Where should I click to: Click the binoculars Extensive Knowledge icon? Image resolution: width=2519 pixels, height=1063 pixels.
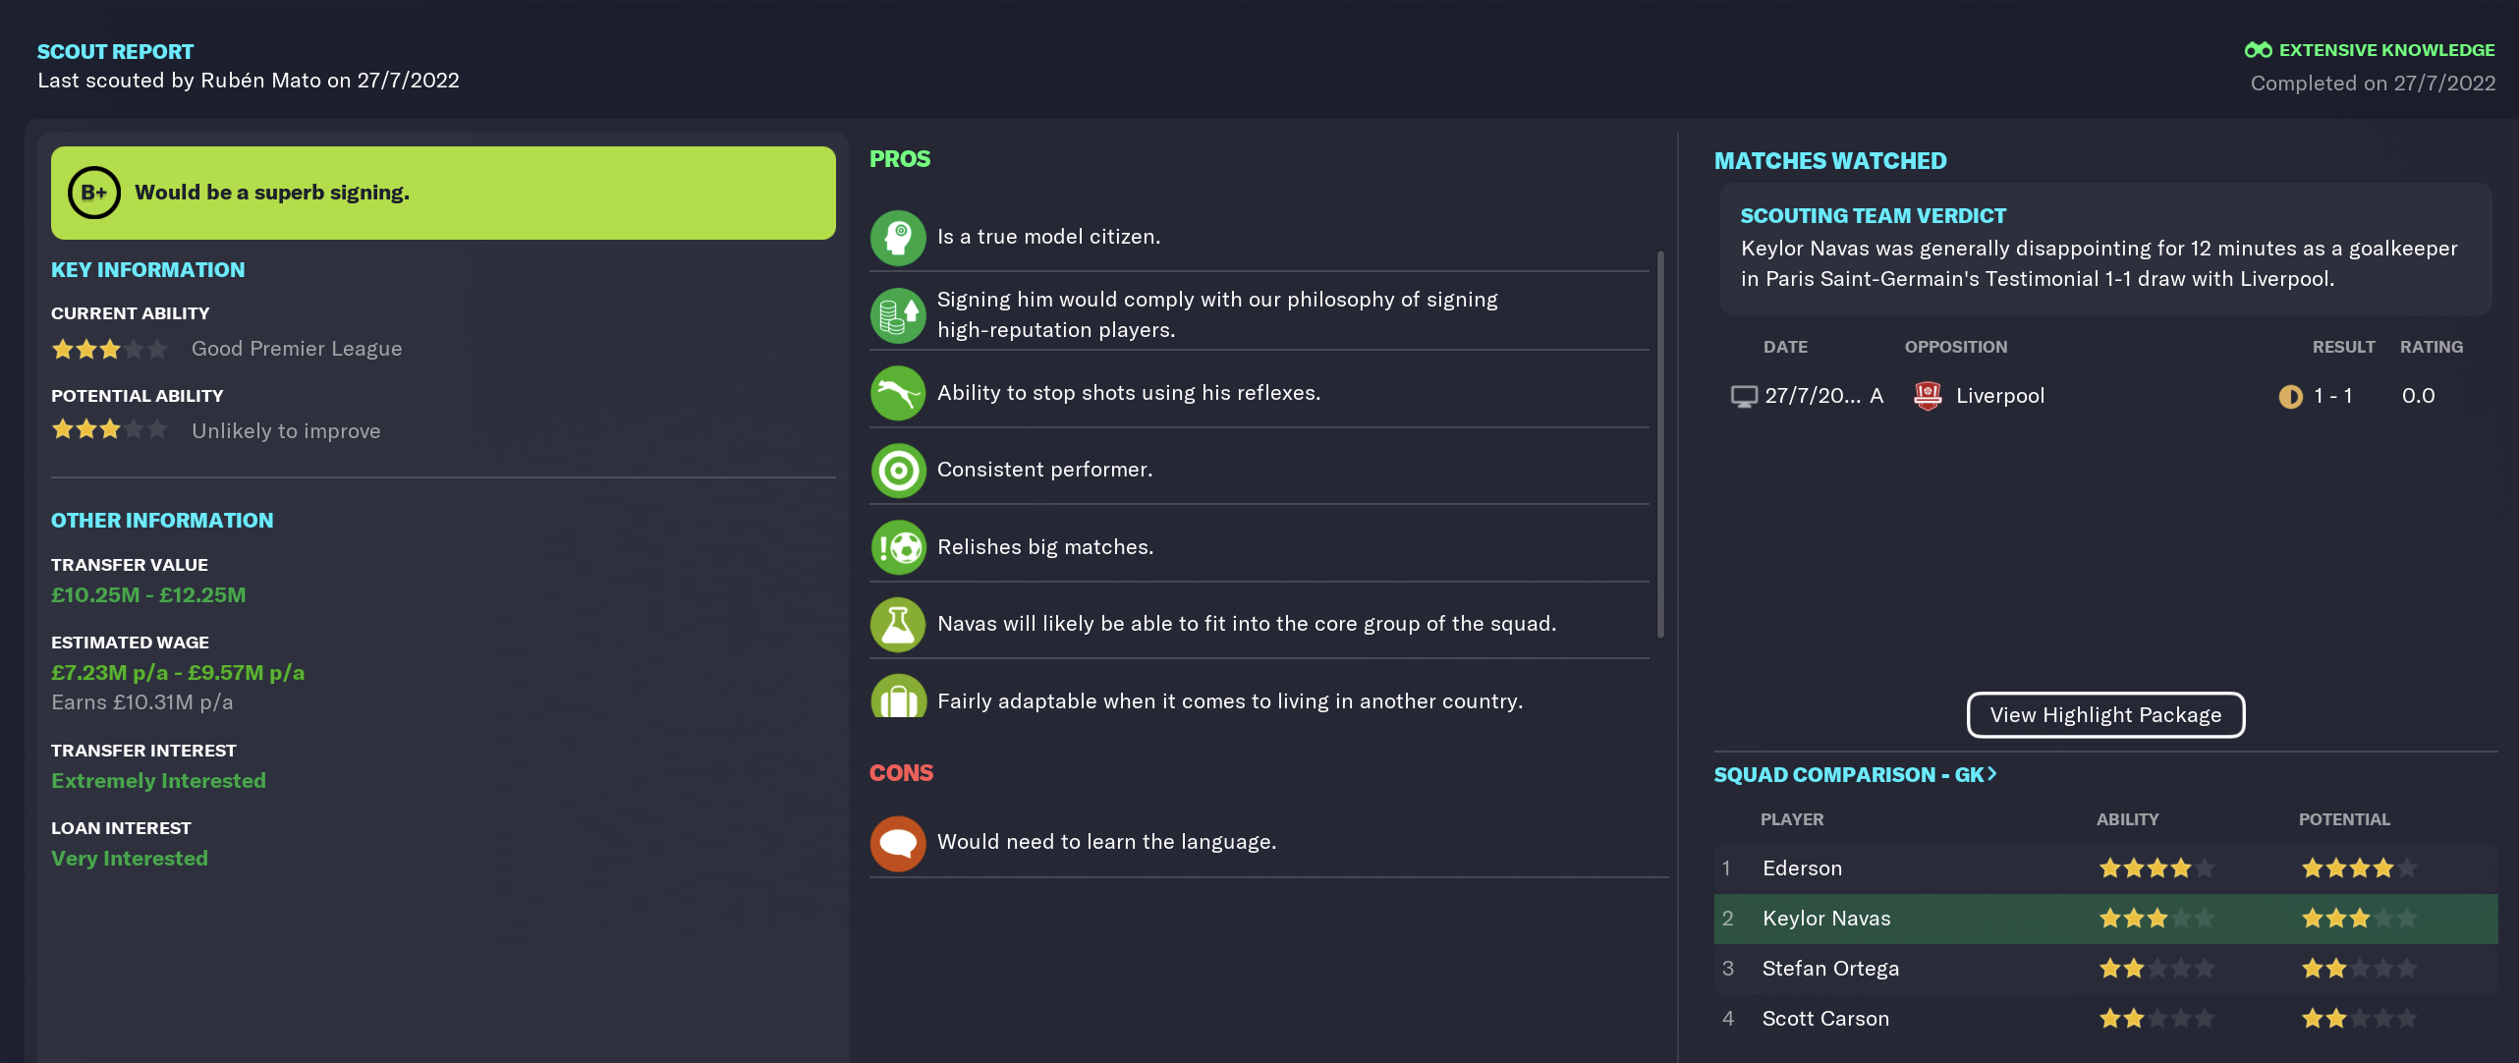pyautogui.click(x=2258, y=50)
